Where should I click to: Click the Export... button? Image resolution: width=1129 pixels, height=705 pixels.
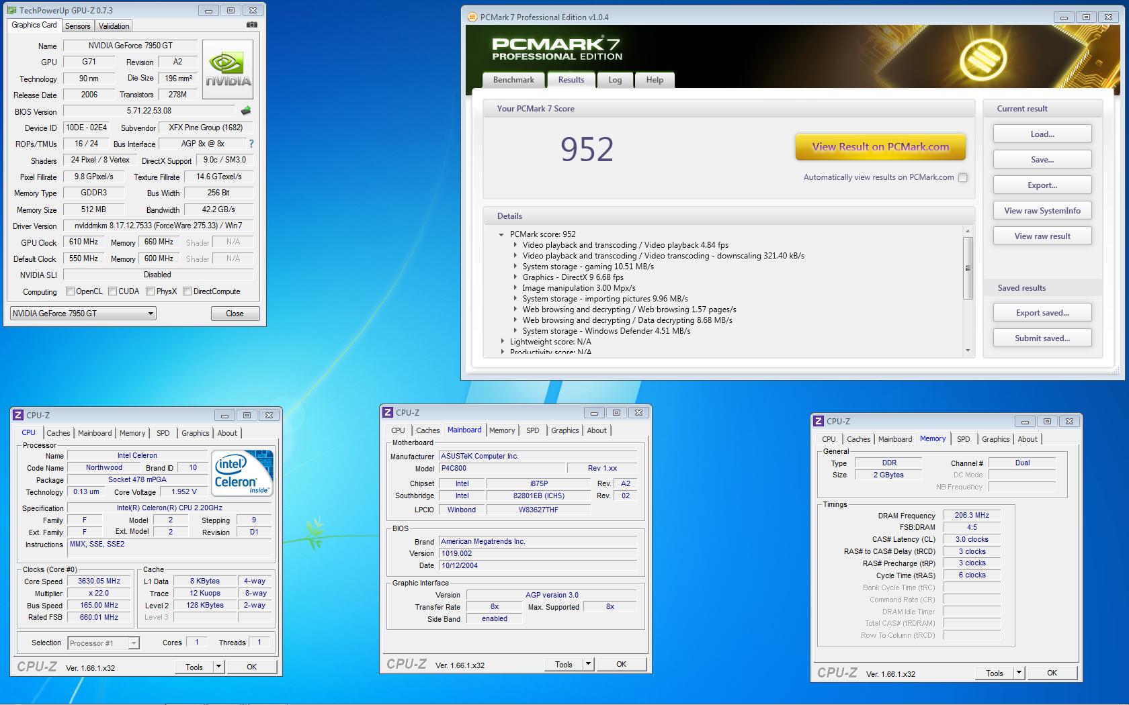[1042, 185]
